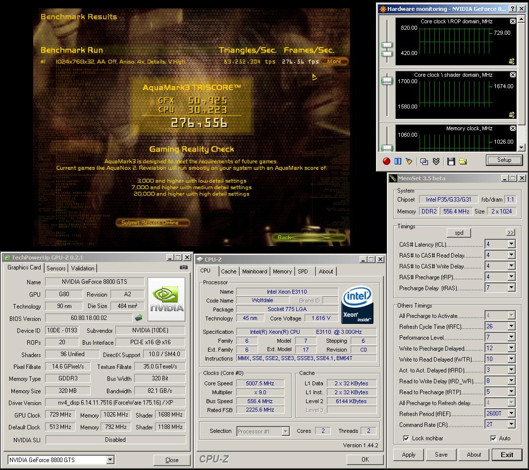529x470 pixels.
Task: Click the Apply button in MemSet
Action: point(409,455)
